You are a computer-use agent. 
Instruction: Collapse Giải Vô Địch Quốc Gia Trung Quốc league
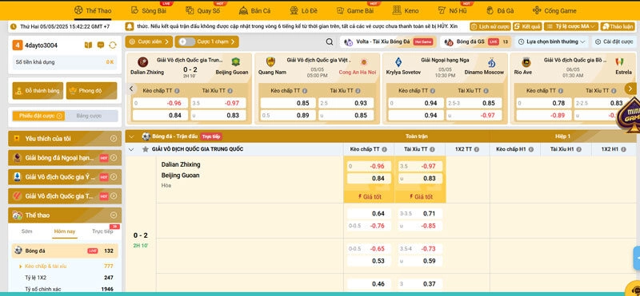click(131, 149)
